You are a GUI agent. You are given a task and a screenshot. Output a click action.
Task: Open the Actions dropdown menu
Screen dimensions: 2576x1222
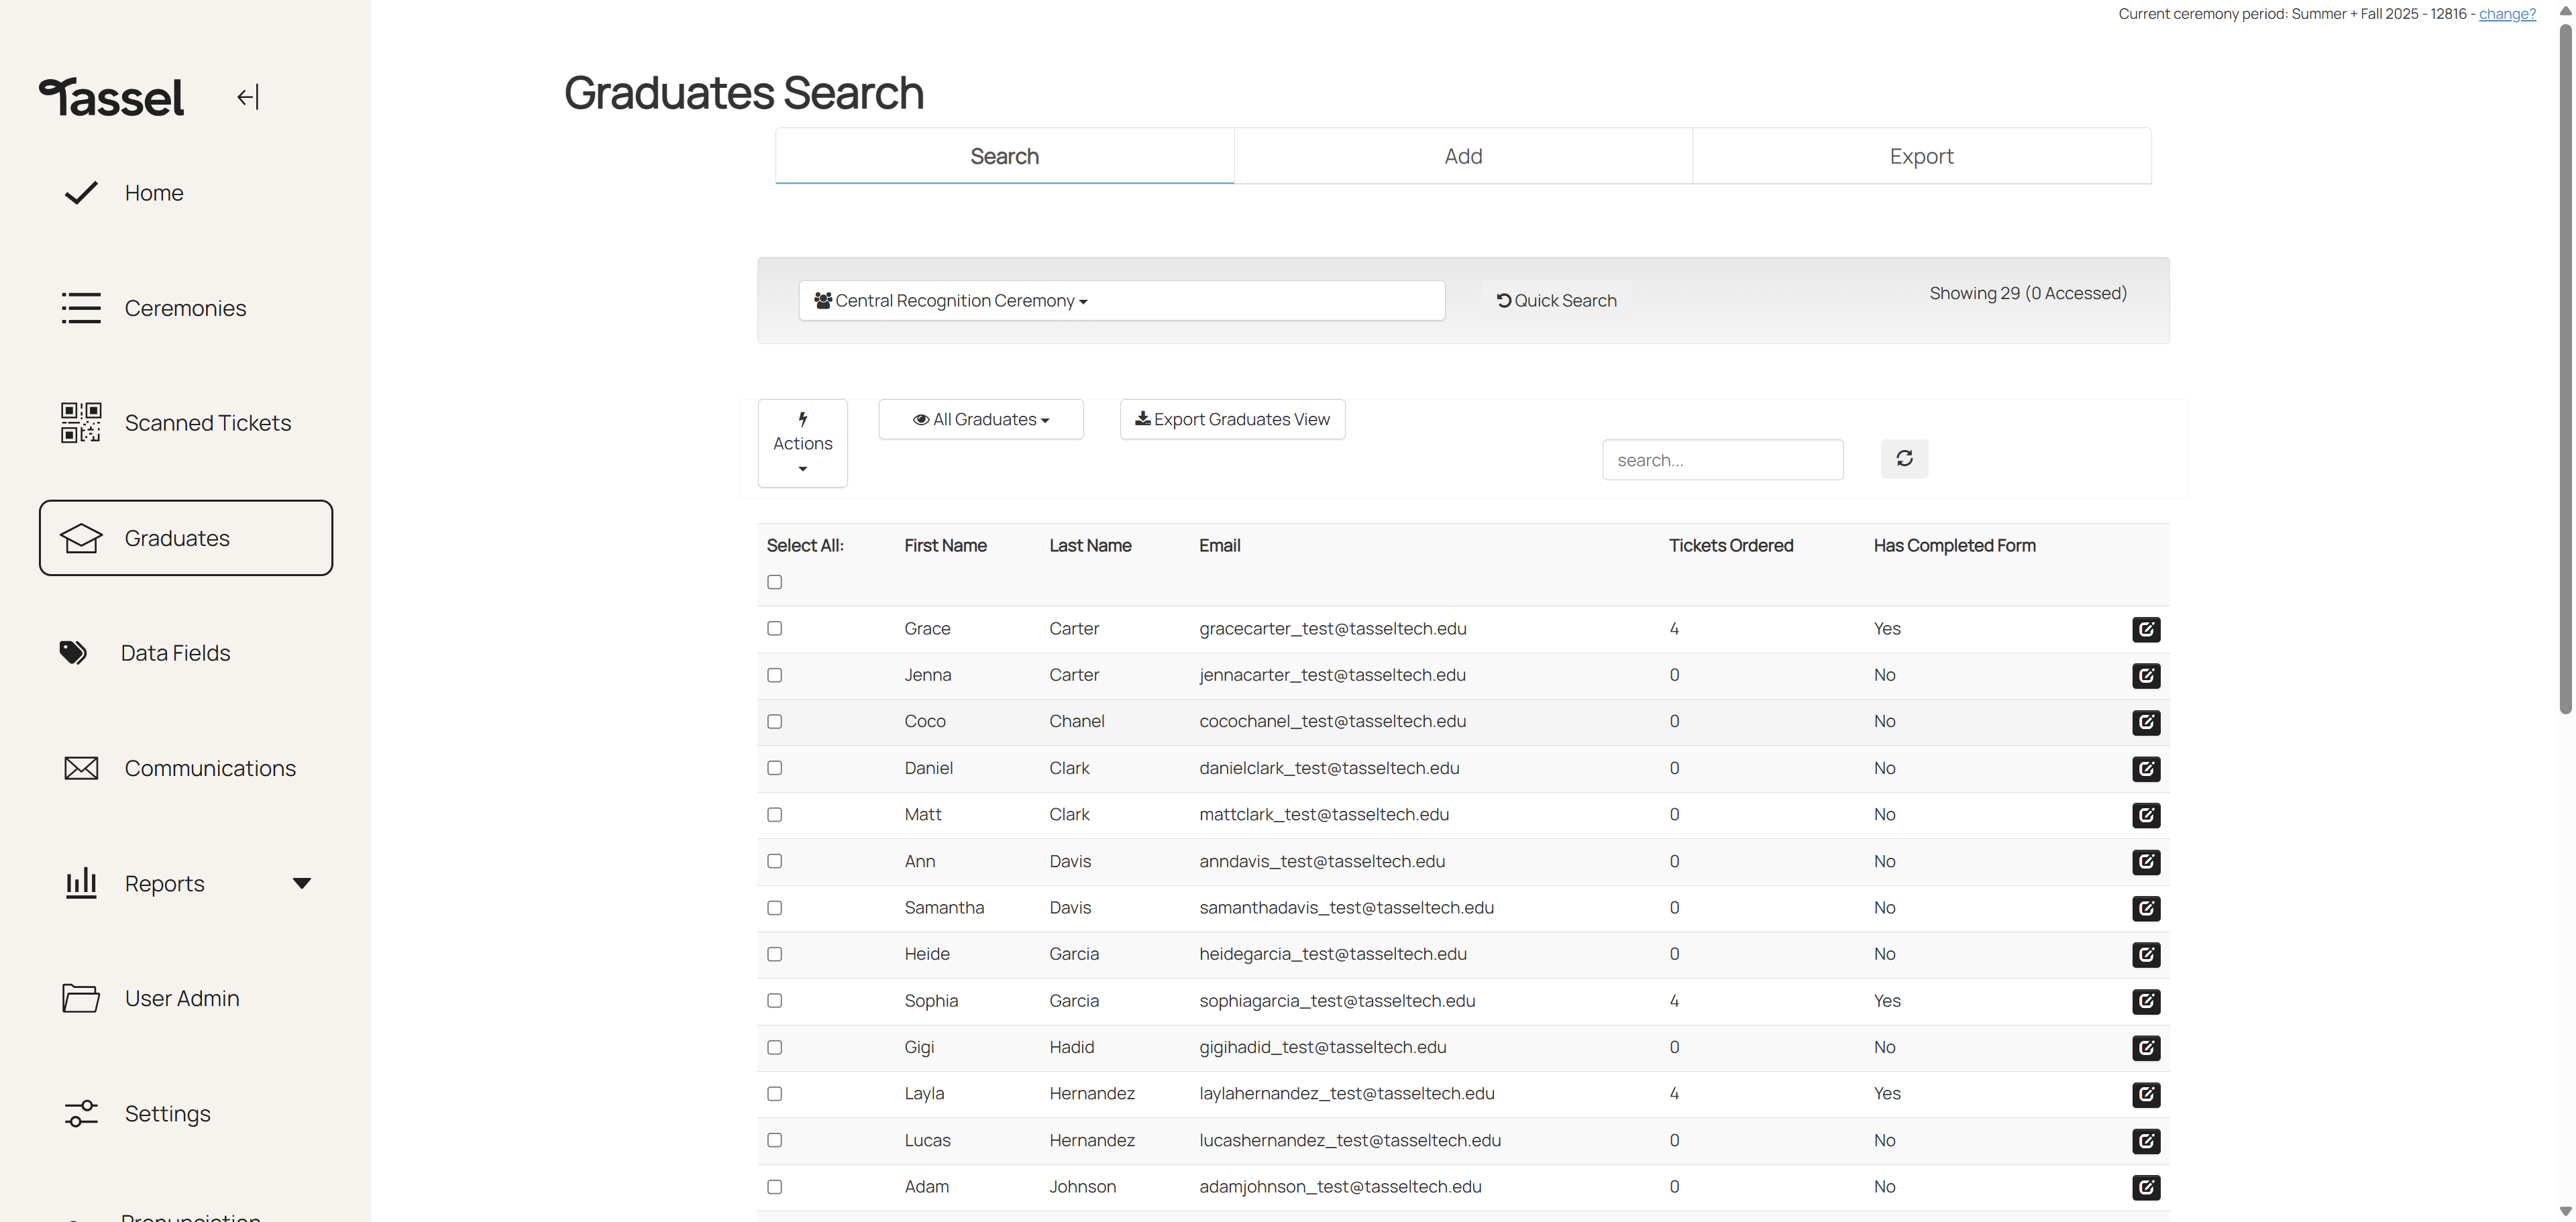point(802,443)
